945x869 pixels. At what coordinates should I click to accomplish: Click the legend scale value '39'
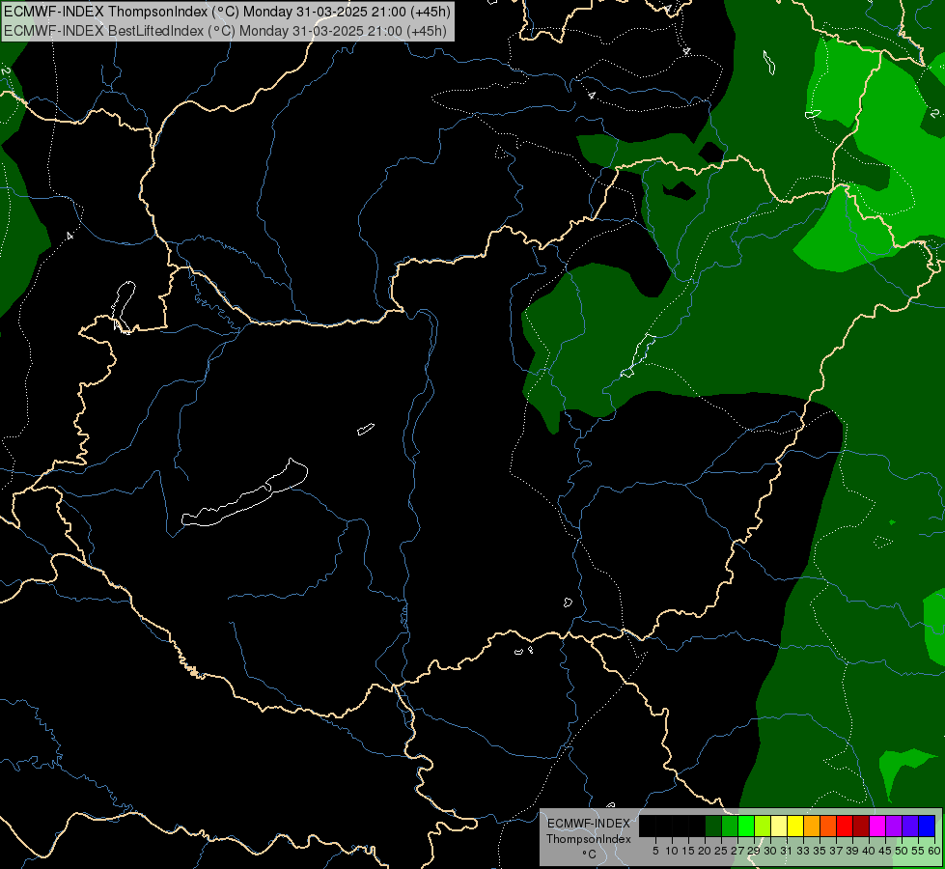point(852,851)
